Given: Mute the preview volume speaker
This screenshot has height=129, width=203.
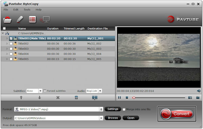Looking at the screenshot, I should click(x=199, y=91).
